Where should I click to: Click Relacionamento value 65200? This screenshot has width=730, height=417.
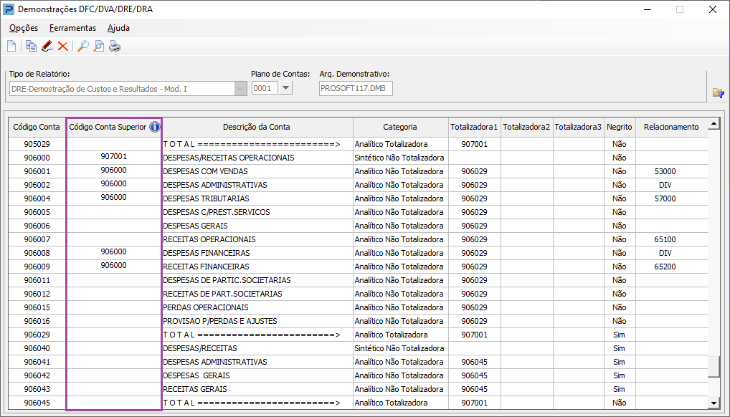tap(665, 267)
